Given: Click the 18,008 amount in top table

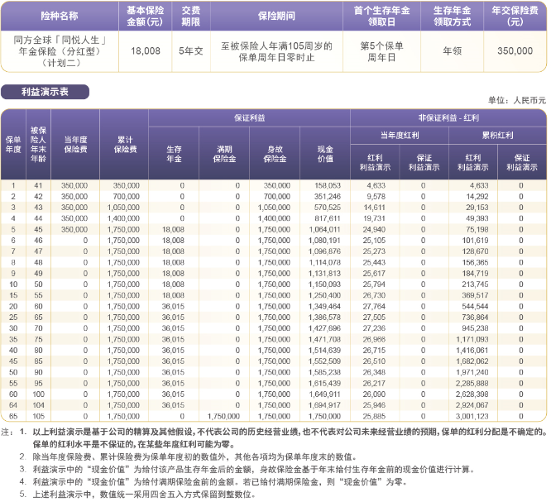Looking at the screenshot, I should point(146,50).
